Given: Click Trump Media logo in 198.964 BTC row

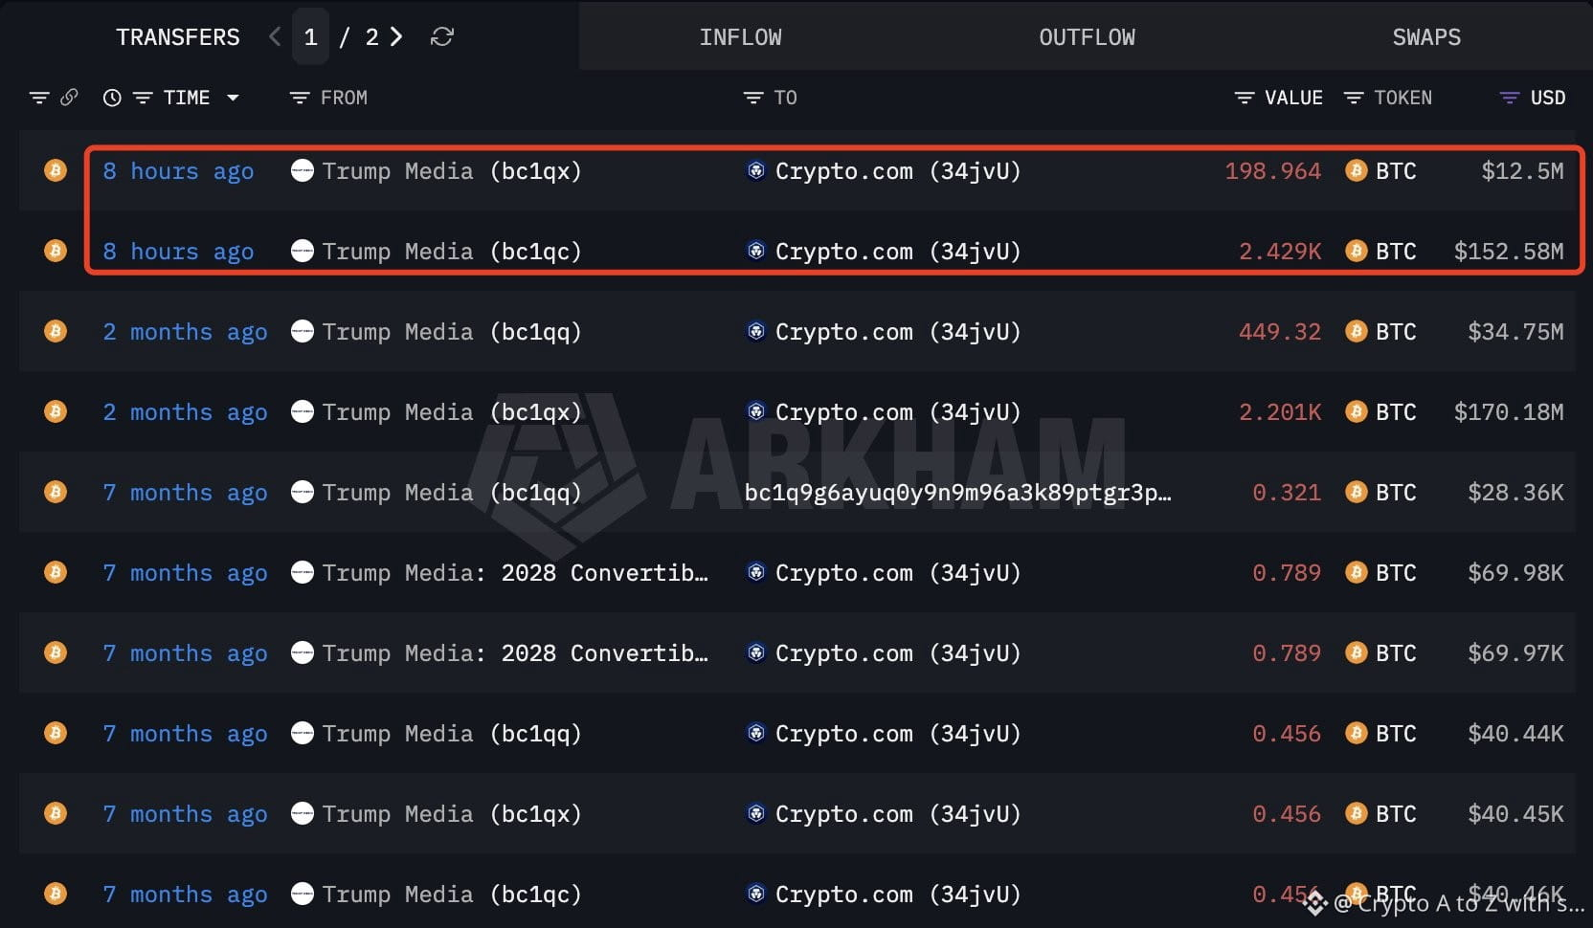Looking at the screenshot, I should click(x=303, y=170).
